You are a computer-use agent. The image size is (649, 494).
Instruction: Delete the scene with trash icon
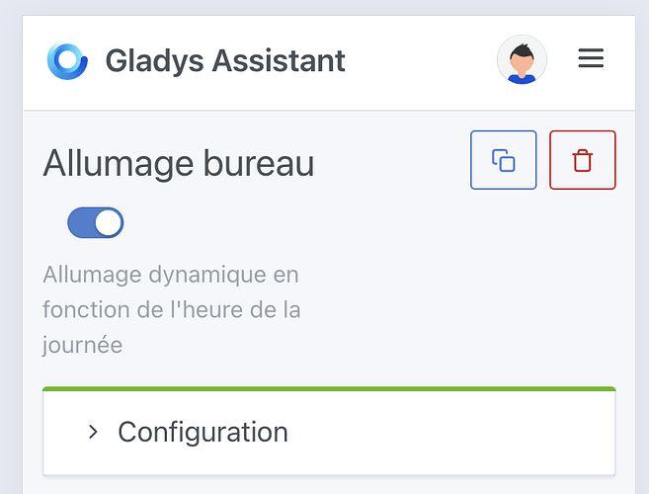coord(583,160)
